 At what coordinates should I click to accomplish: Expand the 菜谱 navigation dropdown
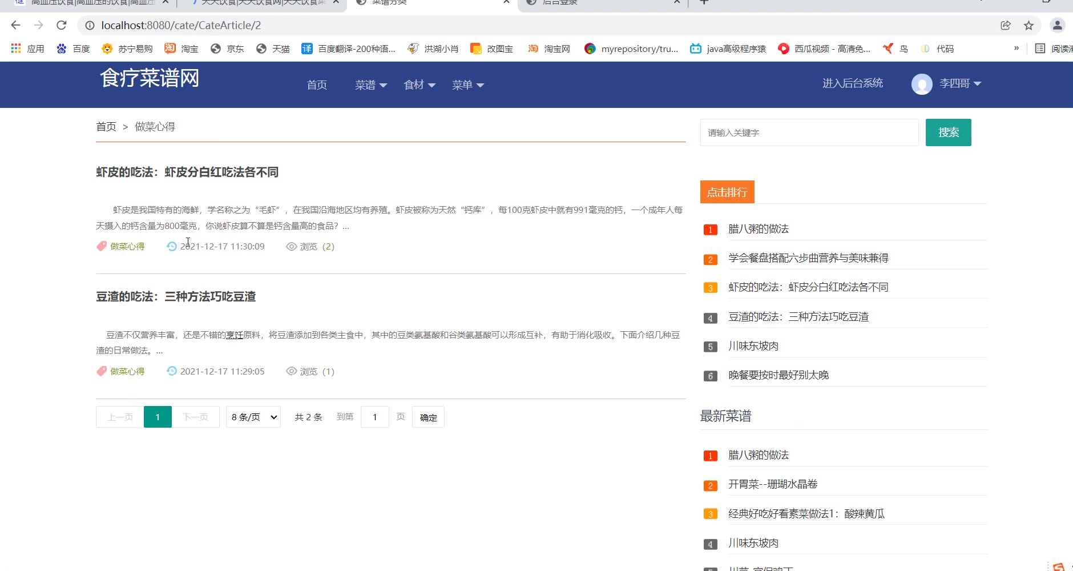371,85
